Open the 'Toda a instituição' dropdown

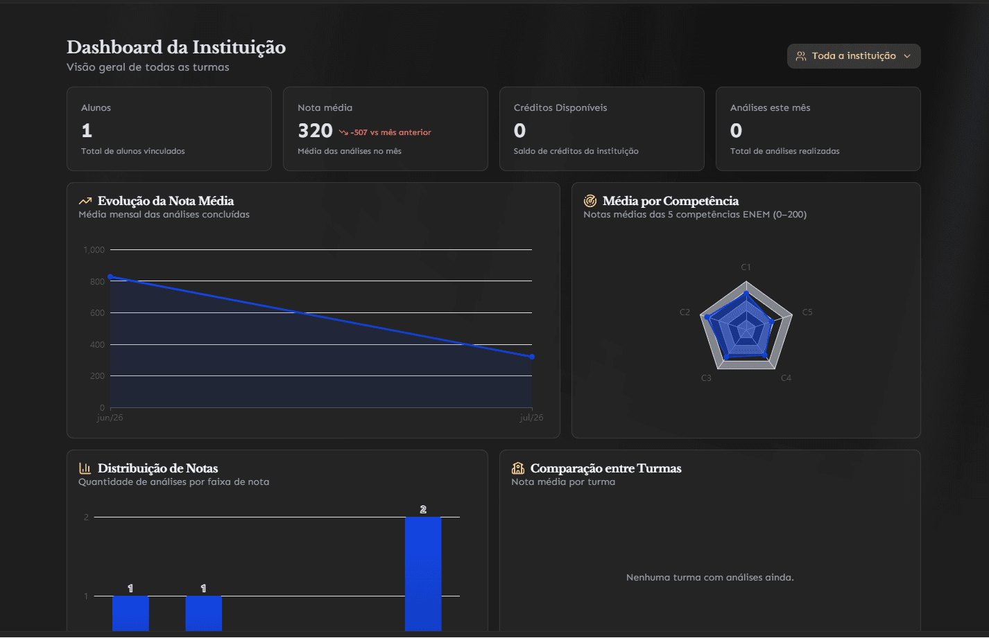pos(854,56)
